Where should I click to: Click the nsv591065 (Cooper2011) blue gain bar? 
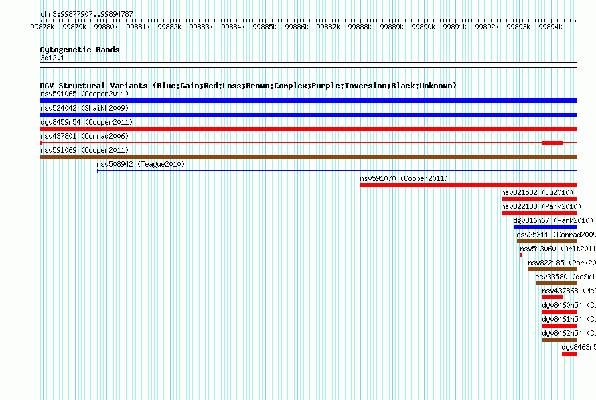pyautogui.click(x=308, y=101)
